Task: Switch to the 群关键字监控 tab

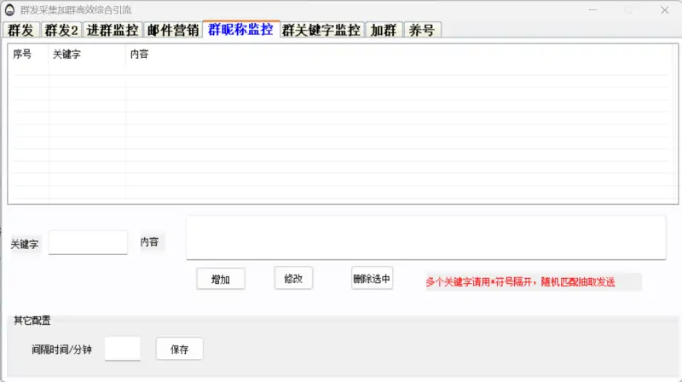Action: 321,30
